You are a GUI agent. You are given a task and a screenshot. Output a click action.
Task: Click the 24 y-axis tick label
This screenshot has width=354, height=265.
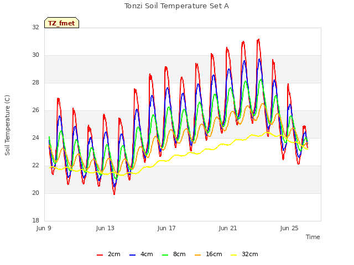click(x=35, y=137)
